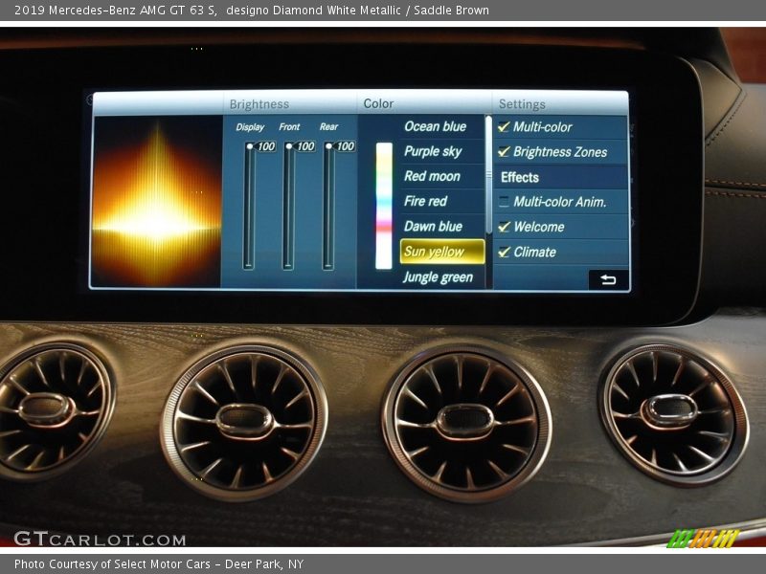Pick the Red moon color
Viewport: 766px width, 574px height.
point(432,176)
